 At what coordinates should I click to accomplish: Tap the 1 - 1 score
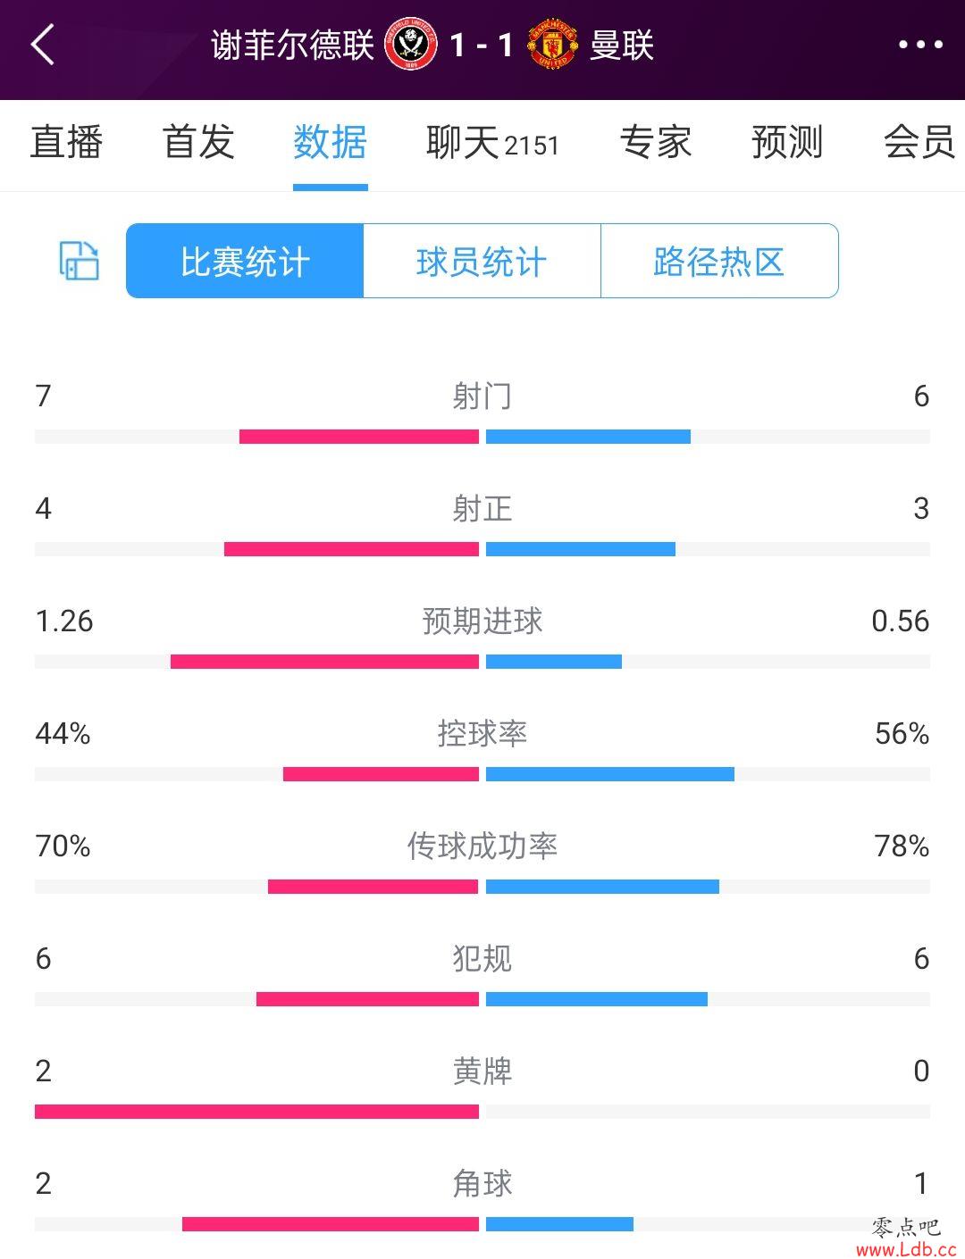482,45
